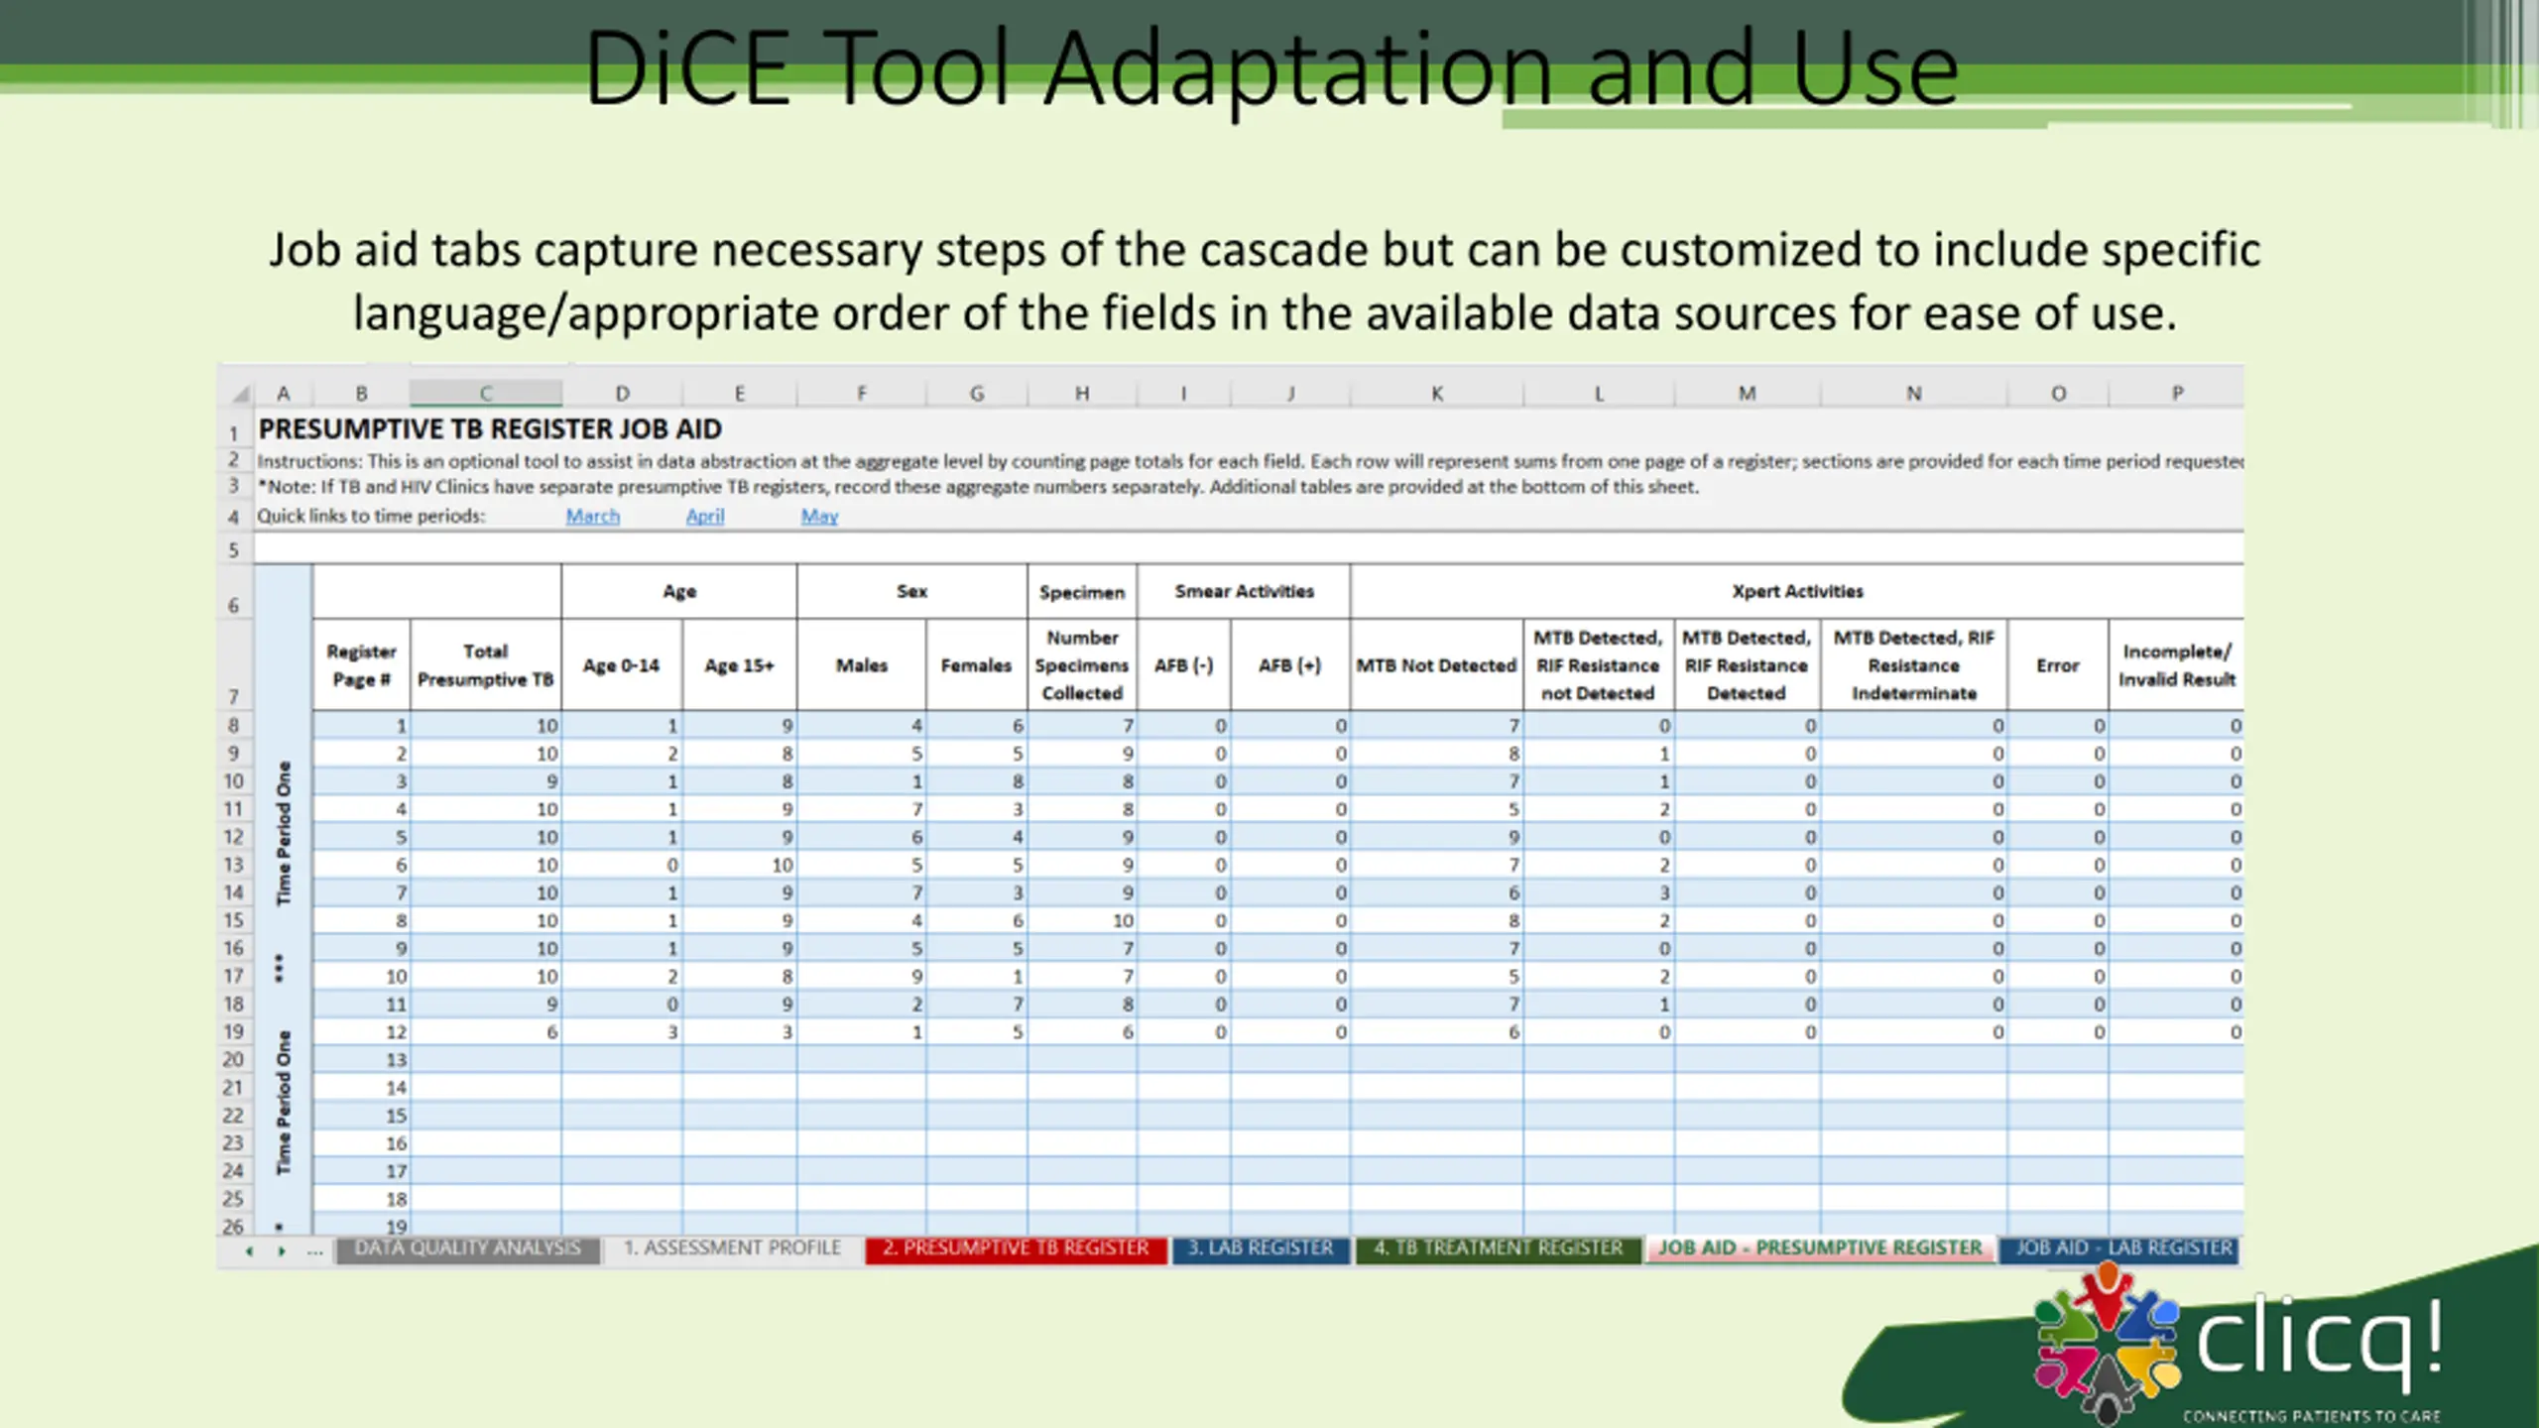
Task: Select column K header
Action: 1436,394
